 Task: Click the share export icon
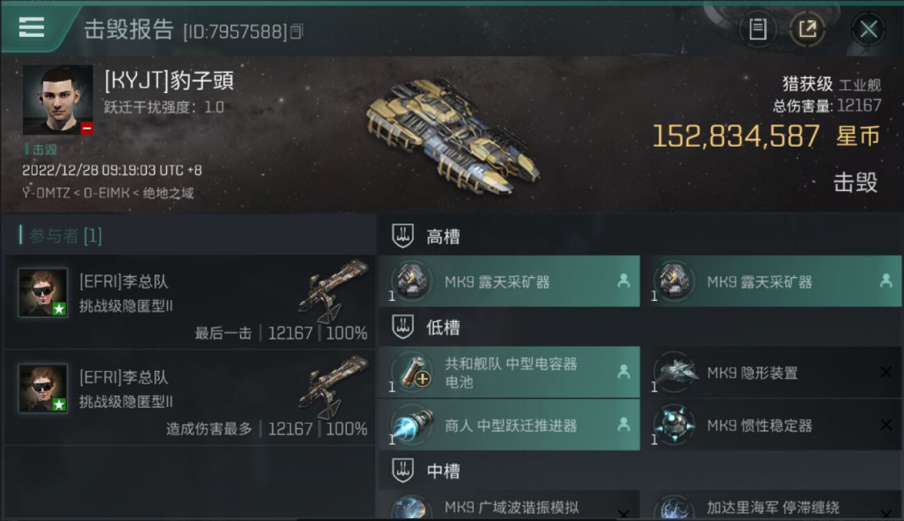coord(807,29)
